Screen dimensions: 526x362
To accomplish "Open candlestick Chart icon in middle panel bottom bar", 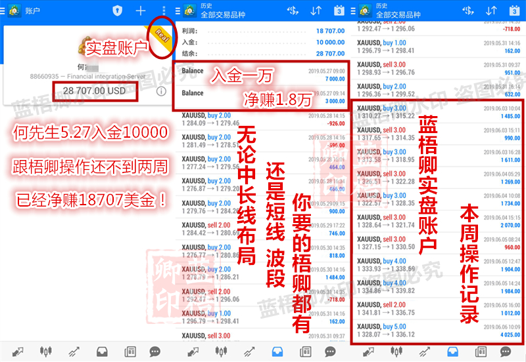I will click(221, 352).
